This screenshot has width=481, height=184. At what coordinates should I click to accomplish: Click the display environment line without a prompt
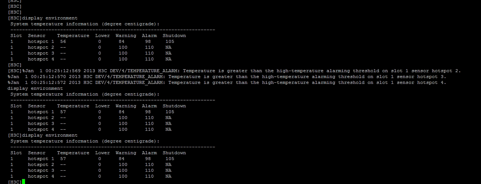(35, 88)
